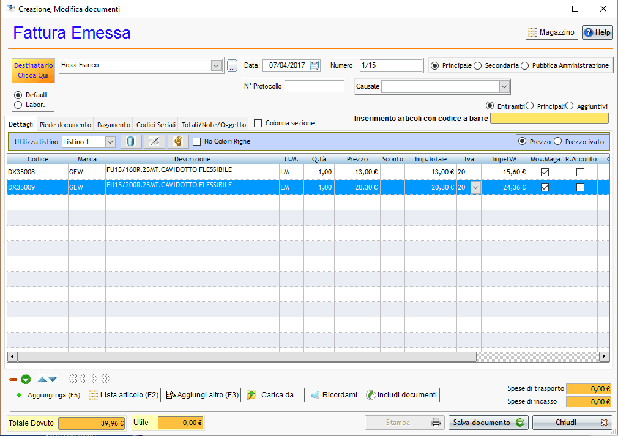The width and height of the screenshot is (618, 436).
Task: Select the Aggiuntivi radio option
Action: (570, 106)
